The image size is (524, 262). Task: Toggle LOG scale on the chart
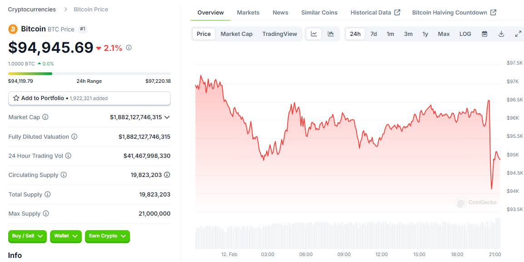(x=465, y=34)
